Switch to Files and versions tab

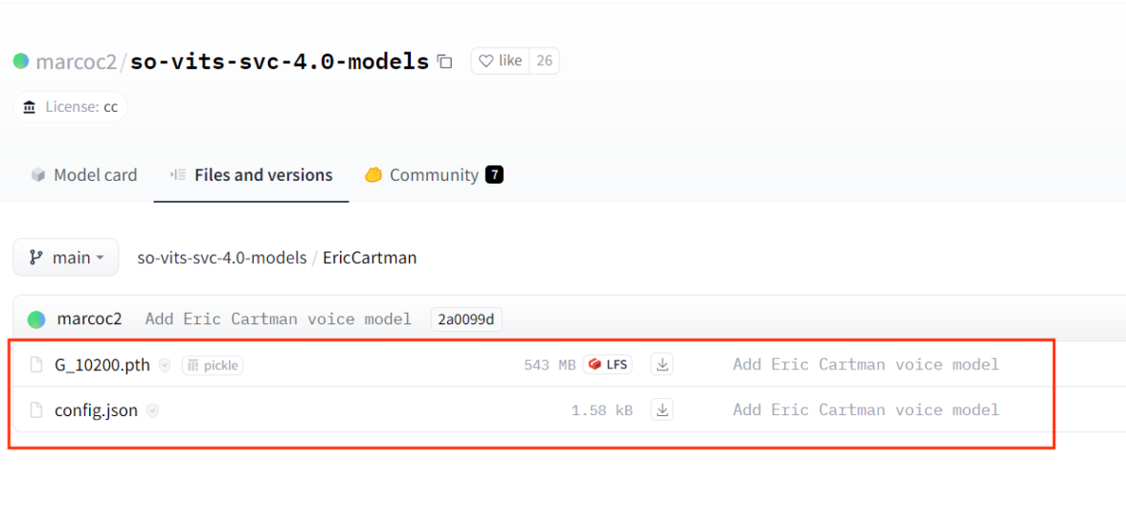click(x=252, y=175)
